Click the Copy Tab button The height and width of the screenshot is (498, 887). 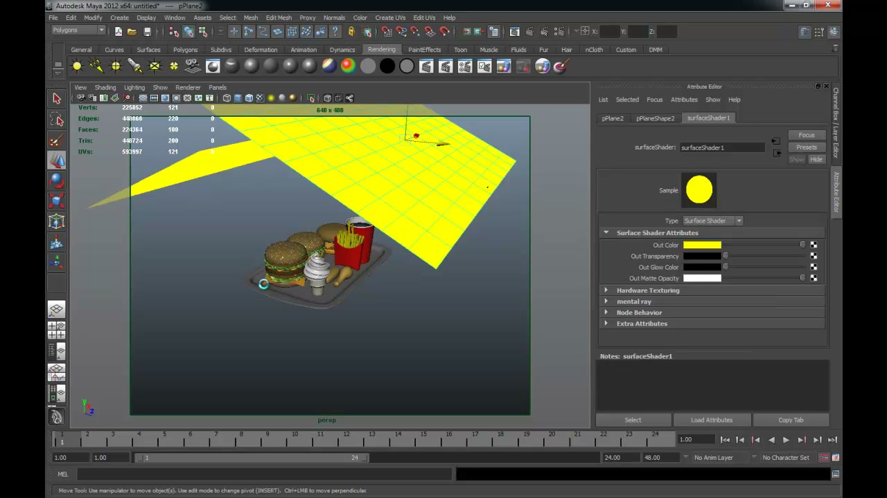pyautogui.click(x=791, y=420)
